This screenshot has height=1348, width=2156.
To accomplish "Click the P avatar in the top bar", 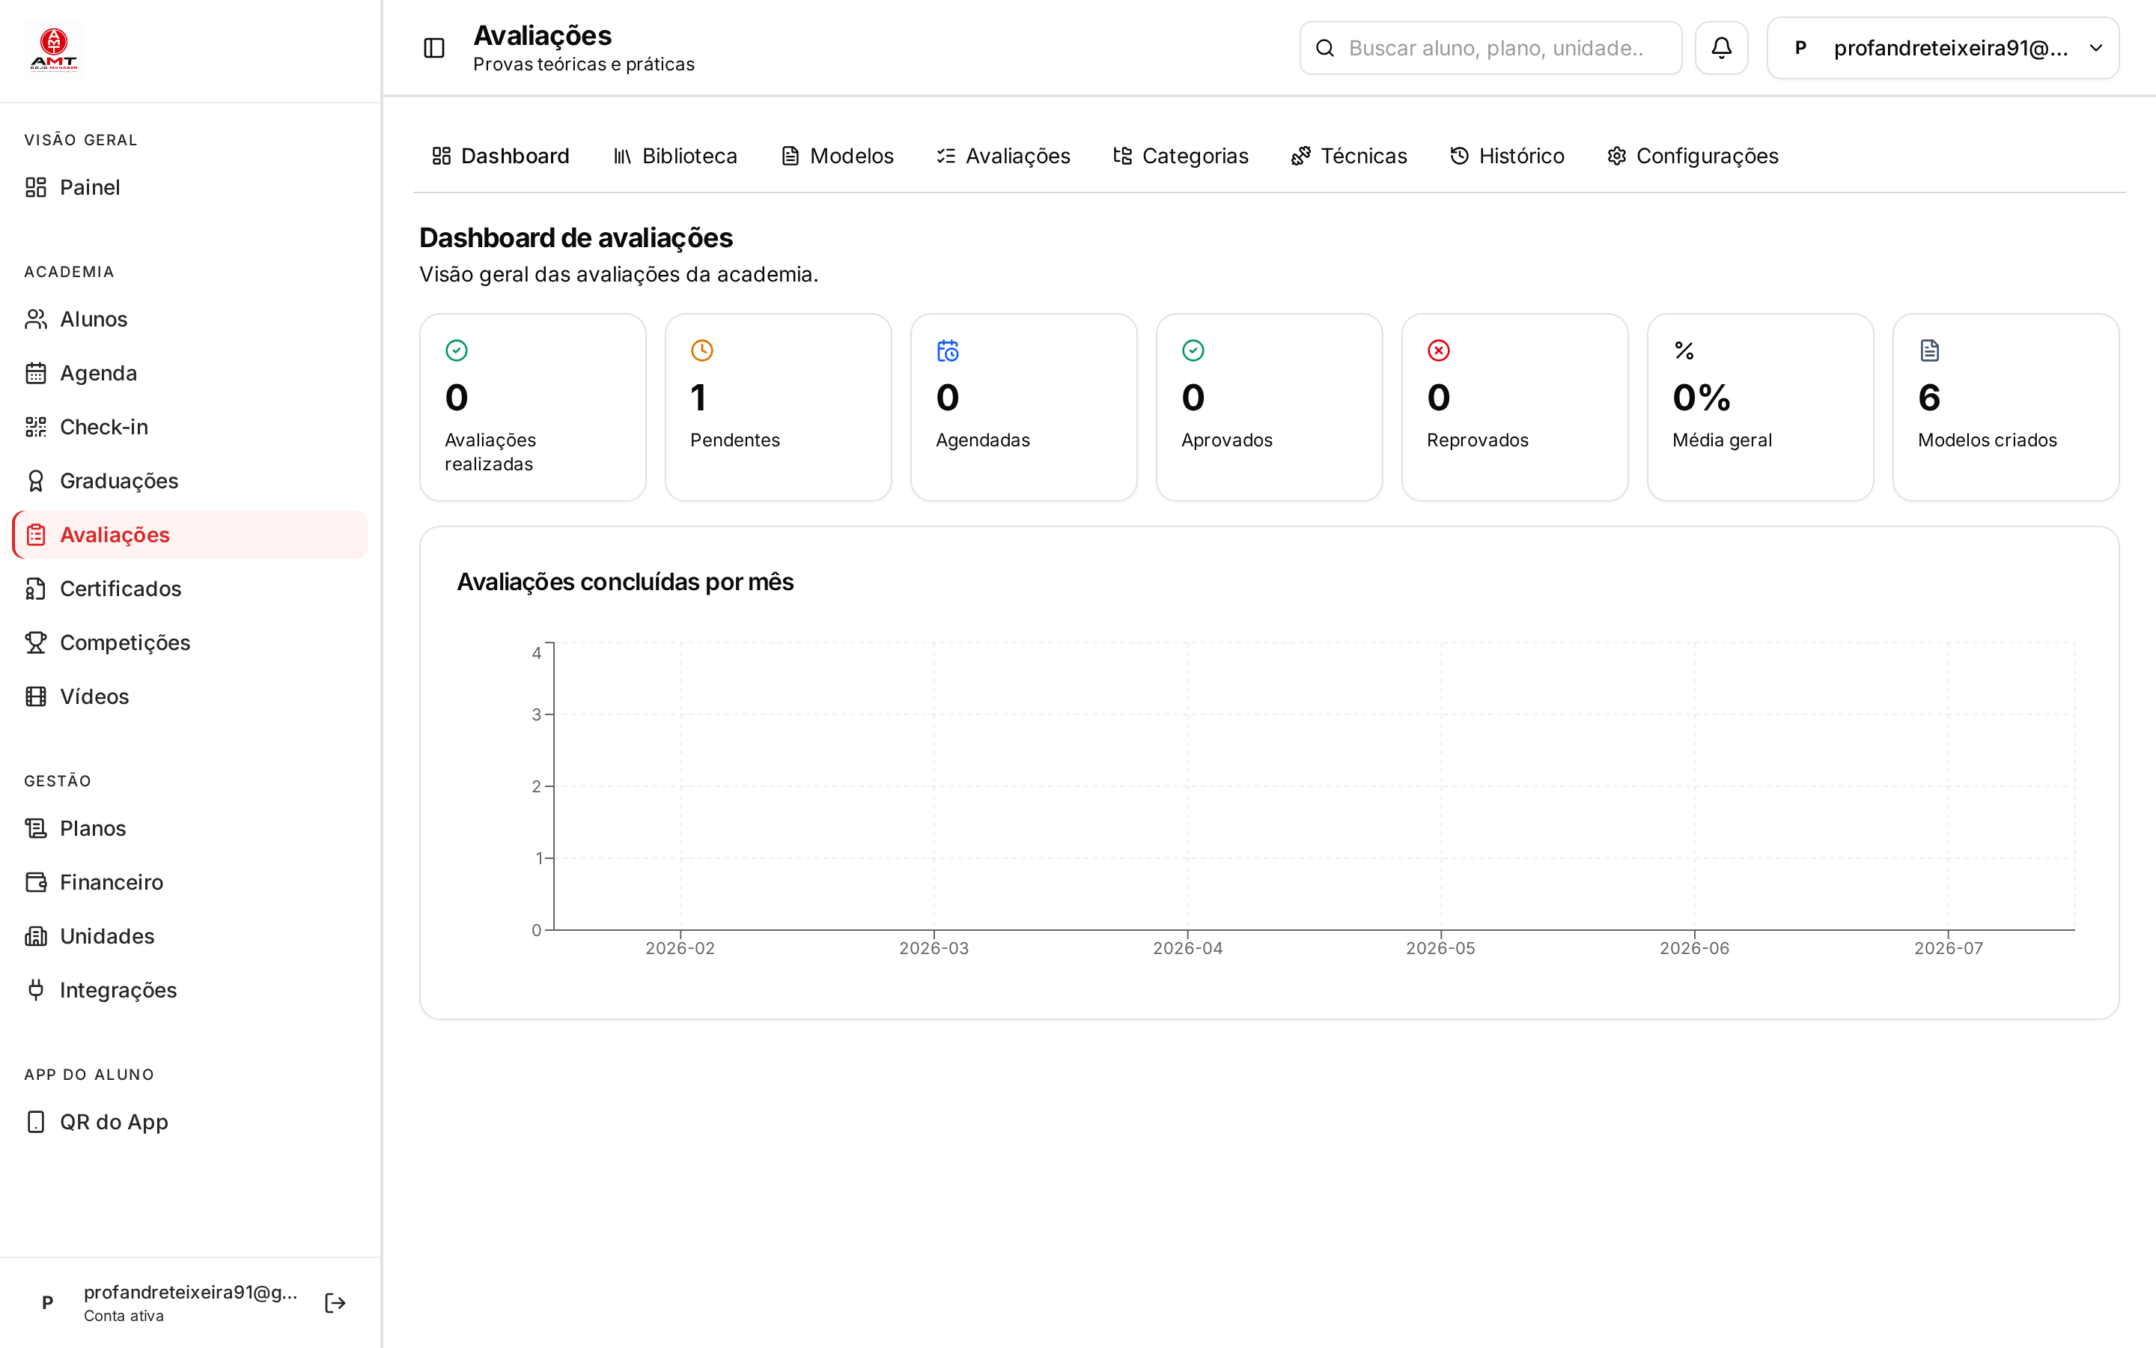I will click(1800, 48).
